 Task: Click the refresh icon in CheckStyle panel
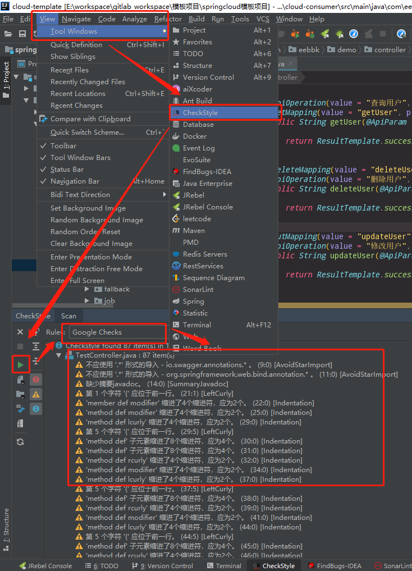[x=20, y=442]
